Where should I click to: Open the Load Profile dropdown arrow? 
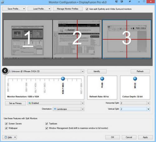(x=49, y=9)
